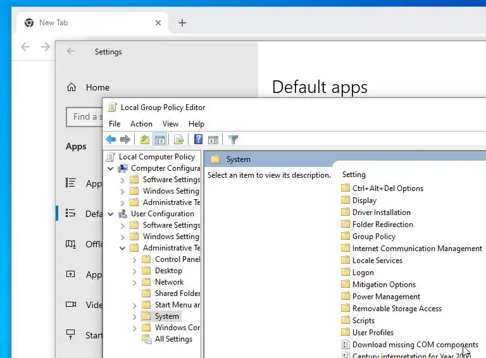This screenshot has width=486, height=358.
Task: Click the blue Back arrow in Group Policy toolbar
Action: (111, 140)
